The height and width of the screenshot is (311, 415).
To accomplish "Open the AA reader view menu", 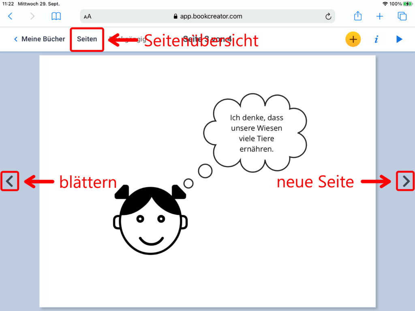I will tap(88, 17).
